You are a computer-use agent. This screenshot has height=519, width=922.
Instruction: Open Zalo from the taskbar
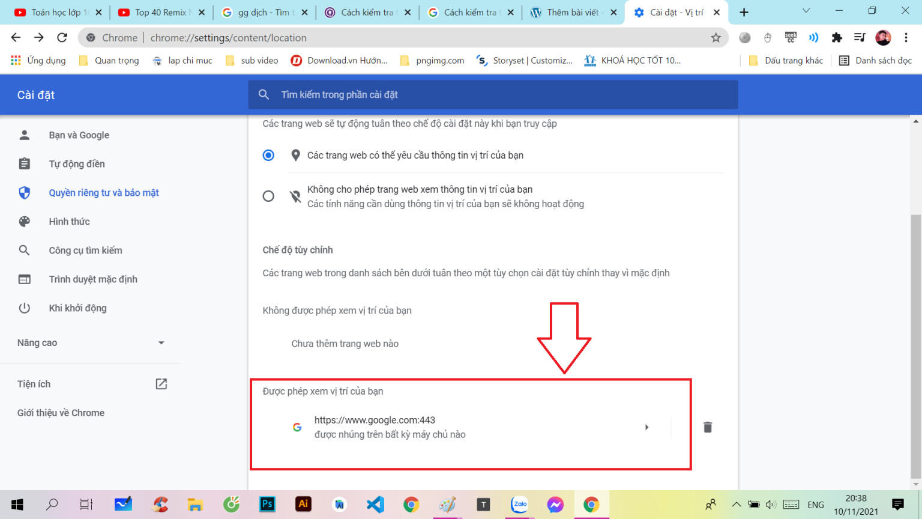coord(519,504)
